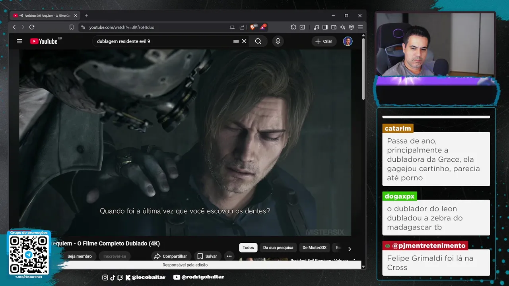Open Brave Rewards triangle icon
Viewport: 509px width, 286px height.
point(263,27)
